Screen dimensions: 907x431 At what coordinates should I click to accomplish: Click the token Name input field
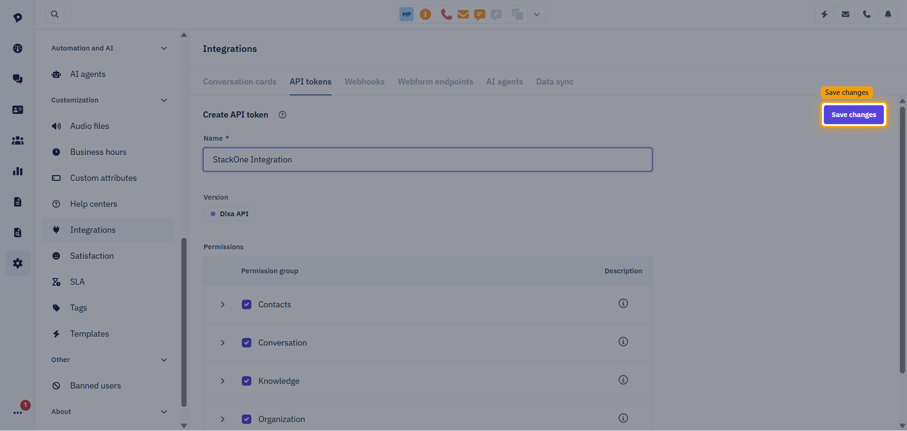point(428,160)
